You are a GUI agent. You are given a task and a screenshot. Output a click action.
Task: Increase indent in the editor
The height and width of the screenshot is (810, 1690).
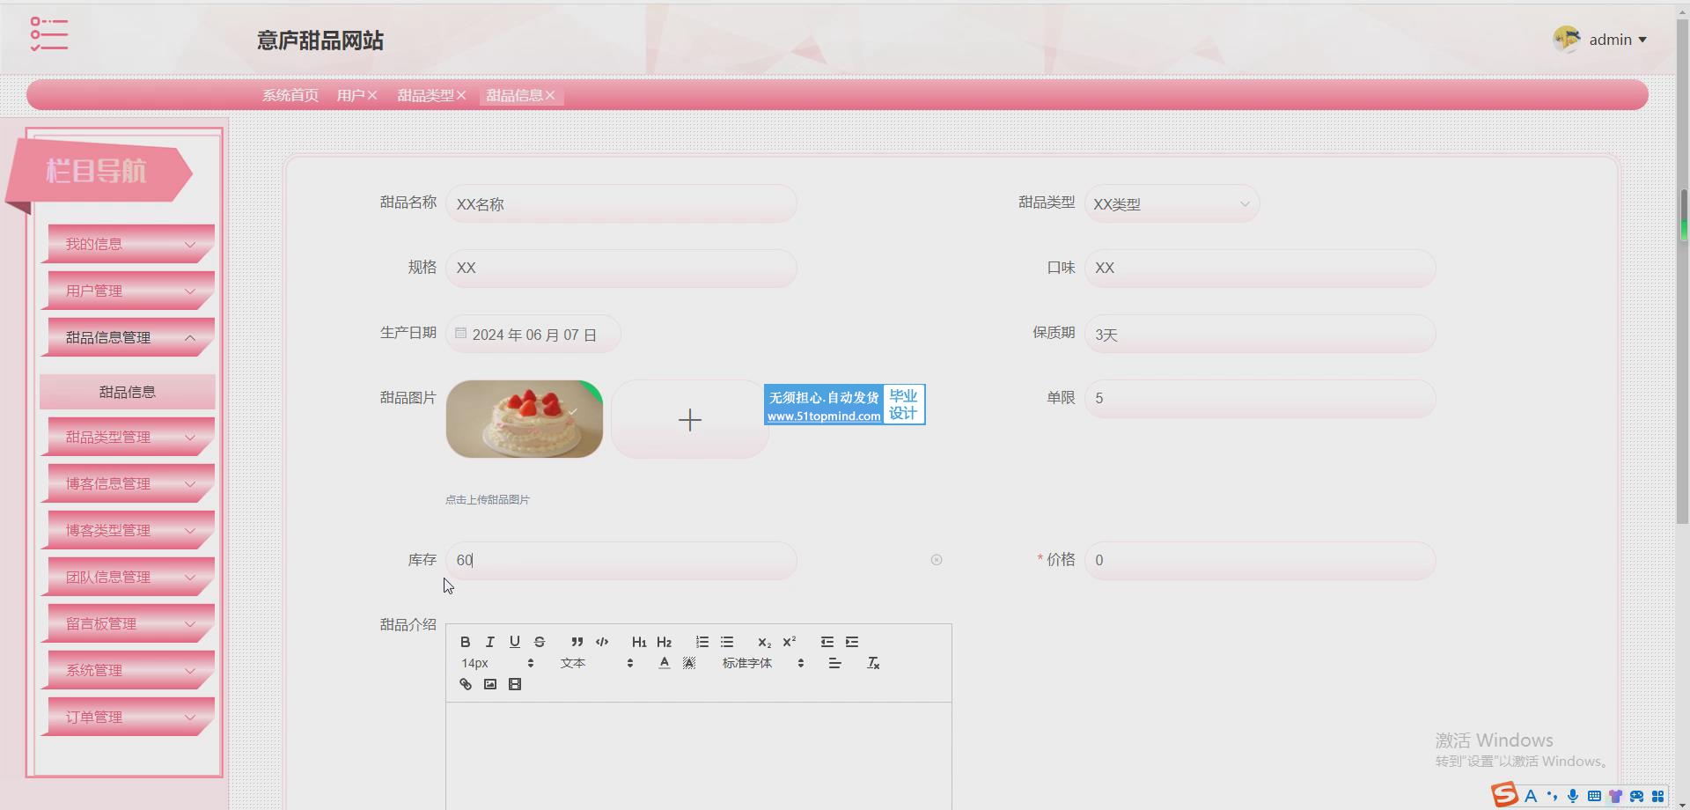pos(852,642)
